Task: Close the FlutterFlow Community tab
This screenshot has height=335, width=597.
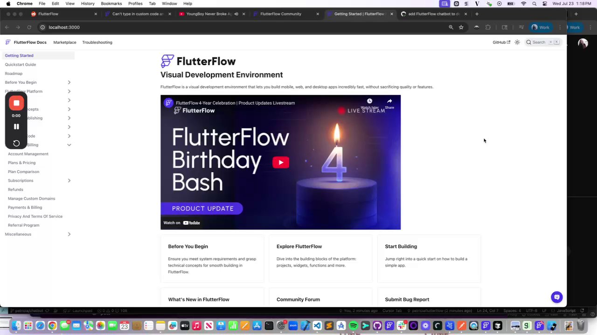Action: pyautogui.click(x=318, y=14)
